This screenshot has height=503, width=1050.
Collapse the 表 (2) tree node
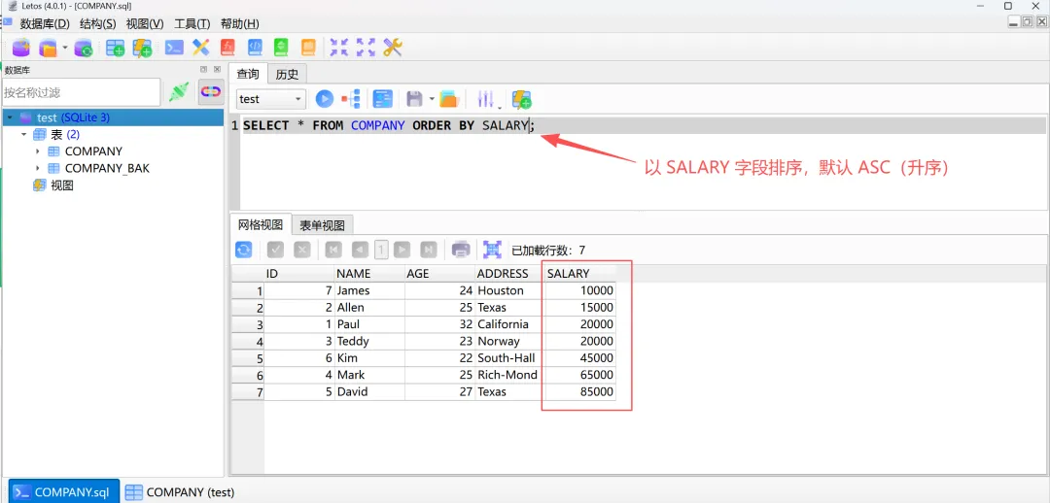24,134
